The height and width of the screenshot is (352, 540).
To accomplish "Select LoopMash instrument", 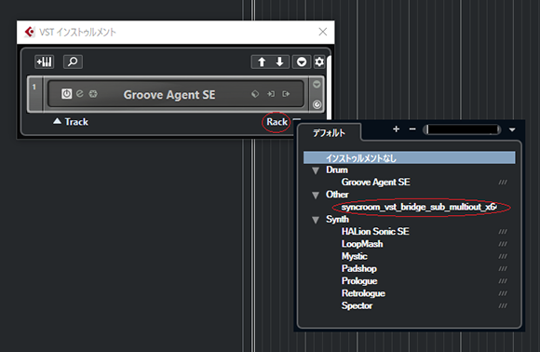I will point(362,244).
